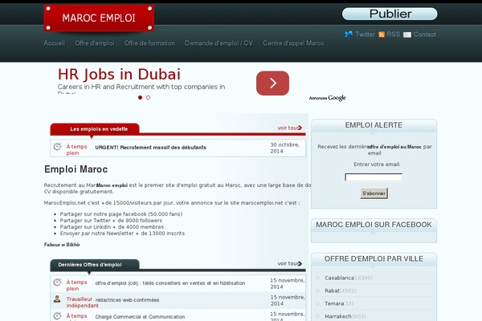Open URGENT! Recrutement massif des débutants
This screenshot has width=482, height=321.
(151, 148)
